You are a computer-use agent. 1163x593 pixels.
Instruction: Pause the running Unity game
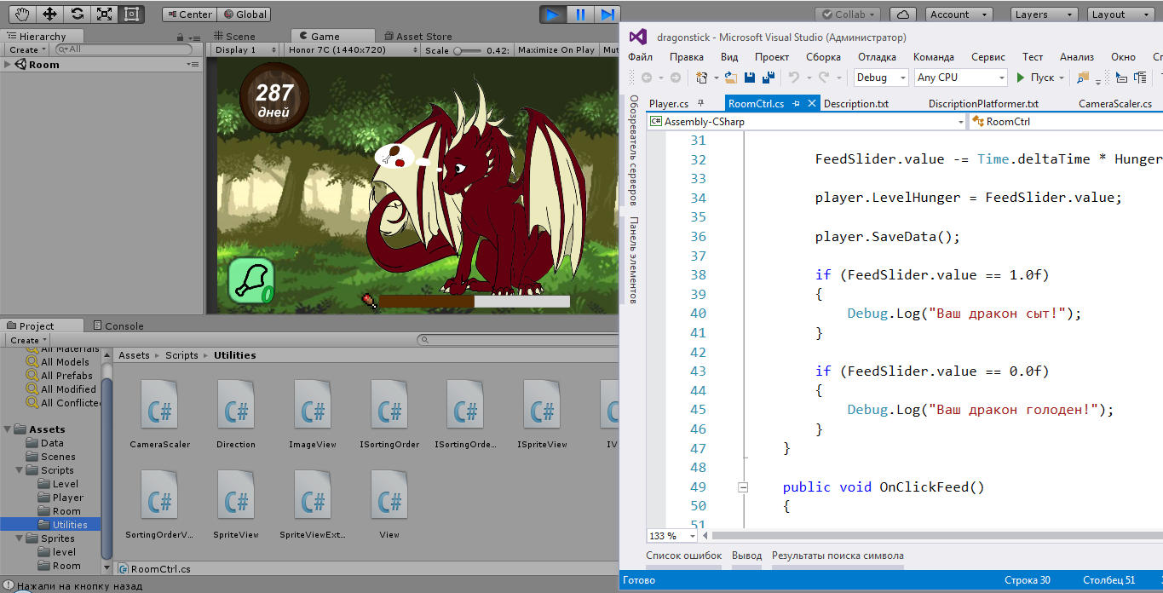pyautogui.click(x=580, y=14)
